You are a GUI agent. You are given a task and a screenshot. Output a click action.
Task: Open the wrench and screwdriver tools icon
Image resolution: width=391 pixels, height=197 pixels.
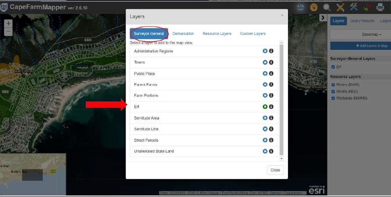click(354, 7)
